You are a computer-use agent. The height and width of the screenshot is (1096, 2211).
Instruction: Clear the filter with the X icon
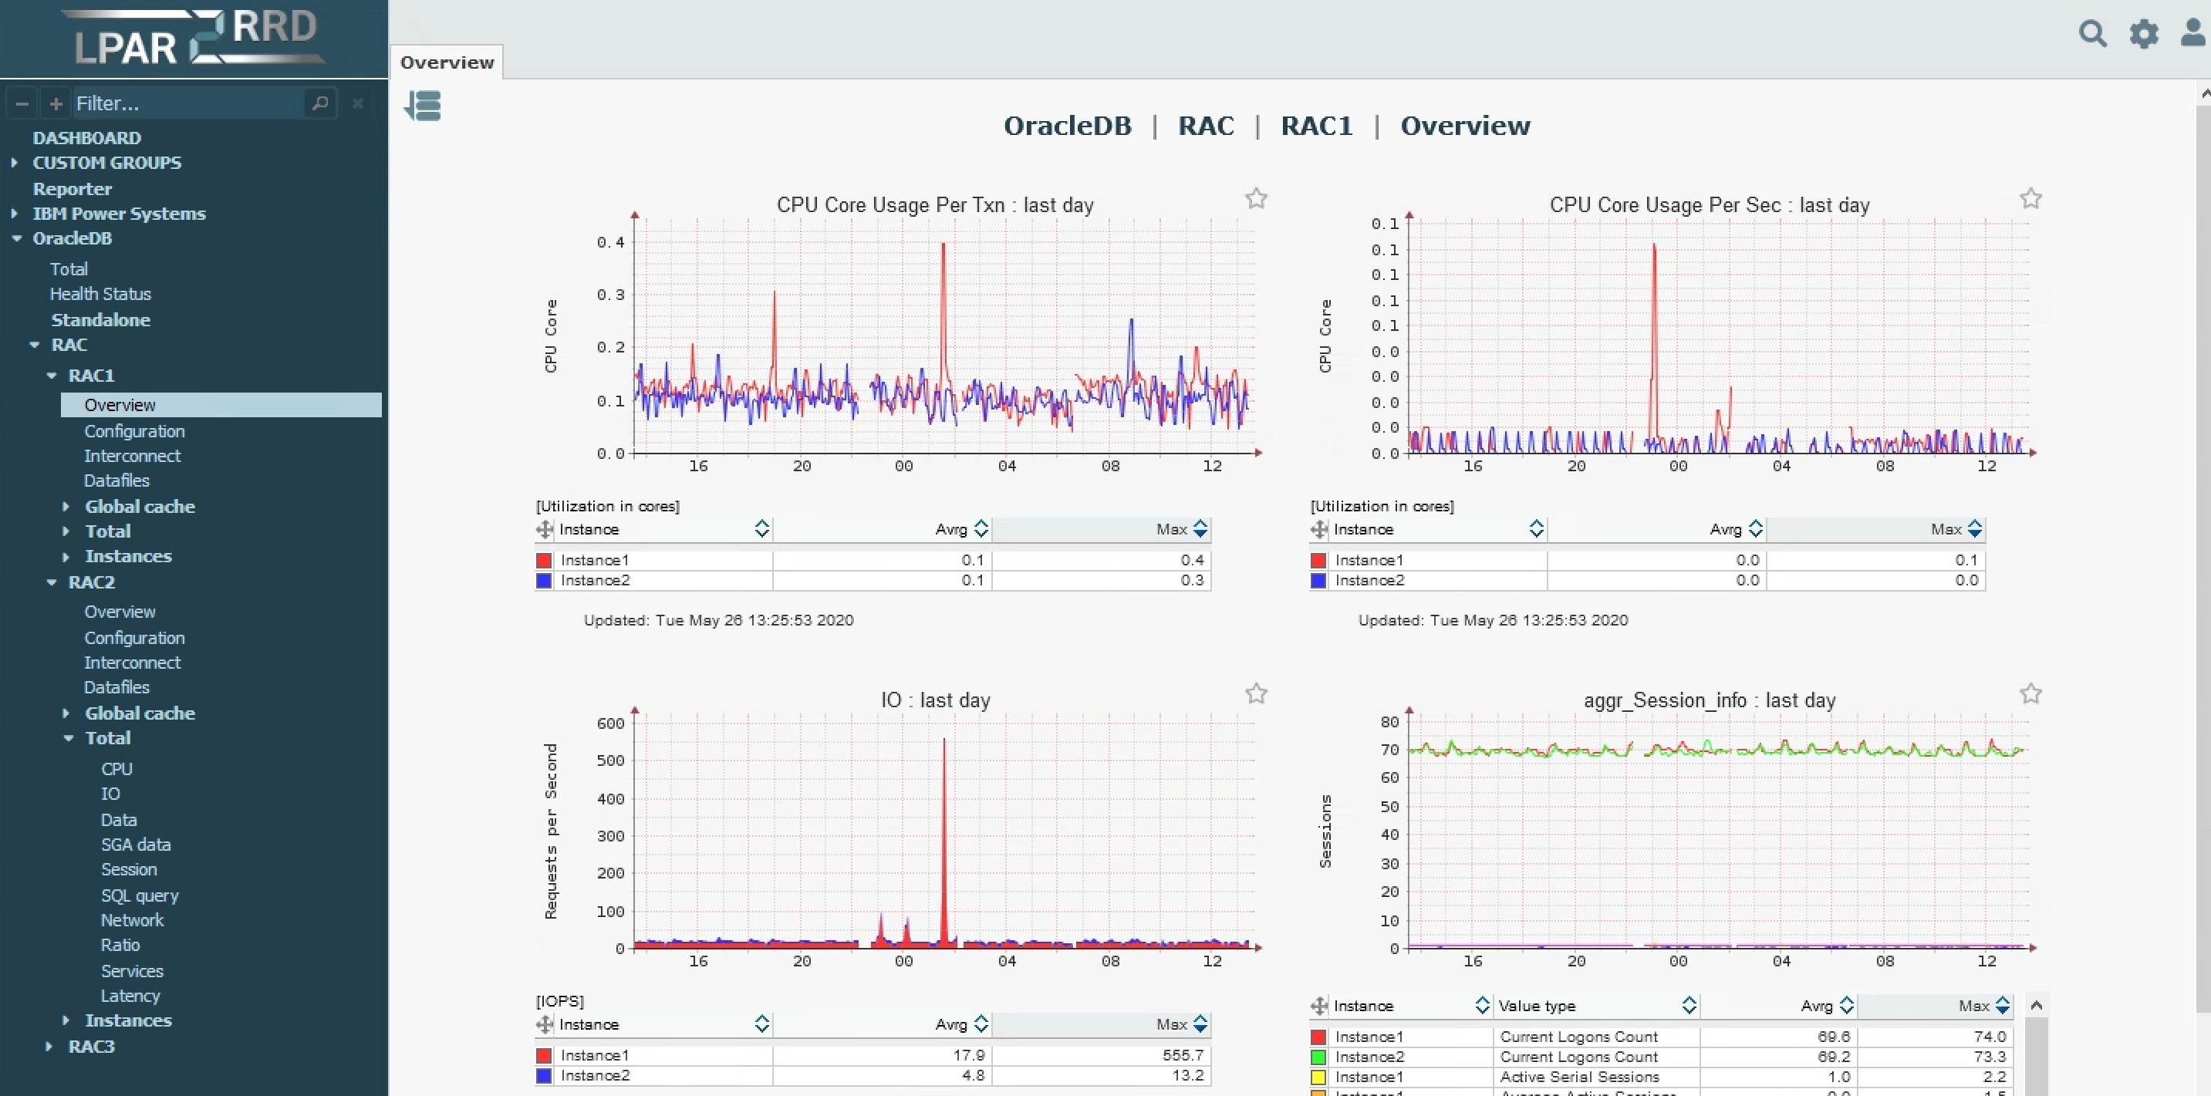point(358,103)
